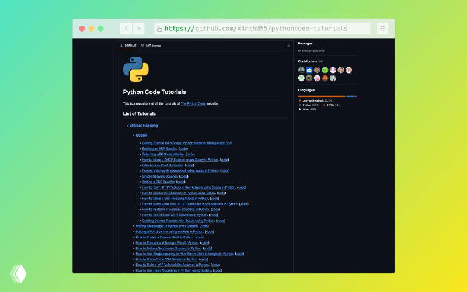
Task: Click the padlock icon in the address bar
Action: 159,29
